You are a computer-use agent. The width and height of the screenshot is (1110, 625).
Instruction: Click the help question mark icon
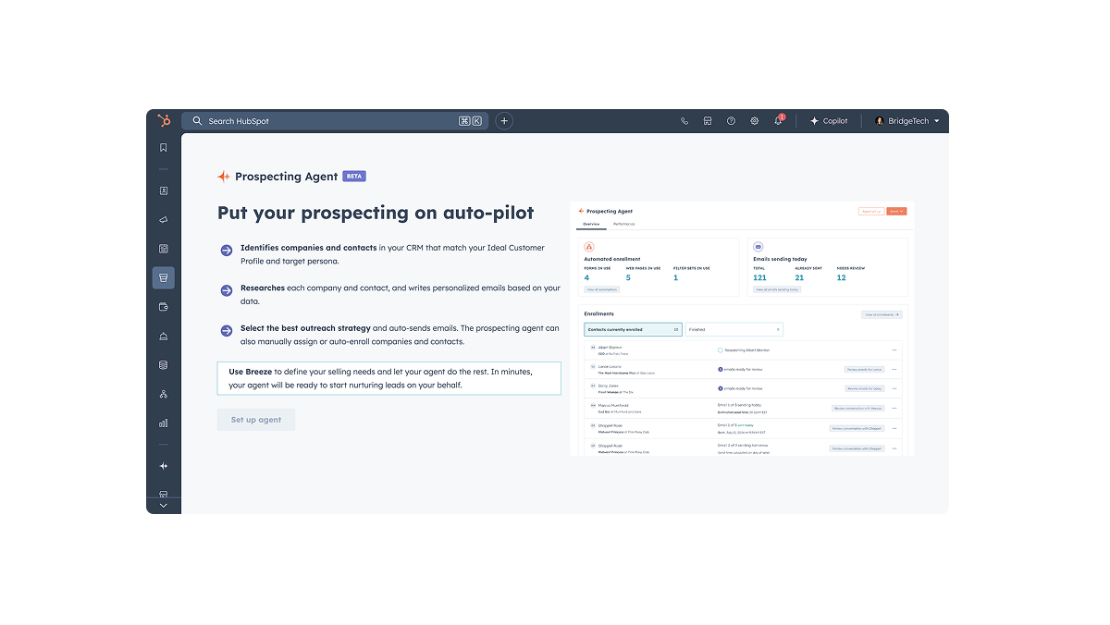731,120
